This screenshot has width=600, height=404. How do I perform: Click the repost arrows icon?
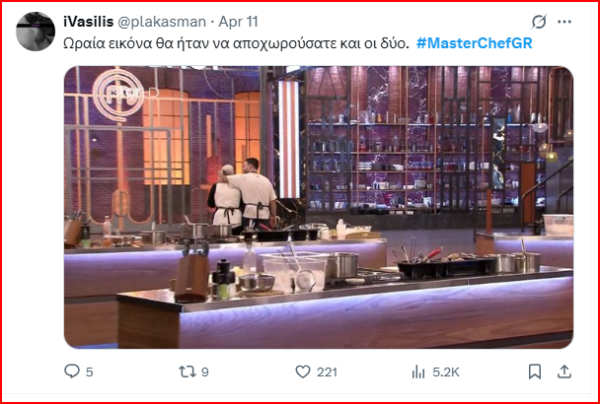[x=187, y=371]
